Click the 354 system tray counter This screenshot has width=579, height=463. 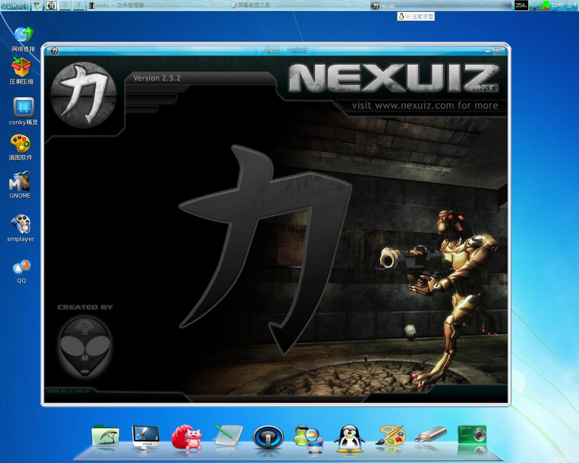pyautogui.click(x=521, y=5)
